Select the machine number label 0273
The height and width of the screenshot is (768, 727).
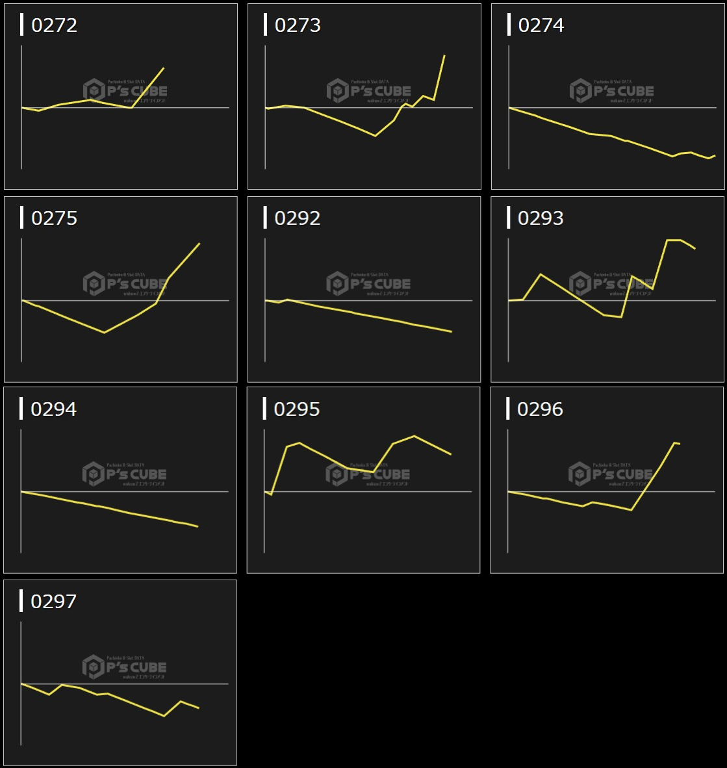pyautogui.click(x=298, y=25)
